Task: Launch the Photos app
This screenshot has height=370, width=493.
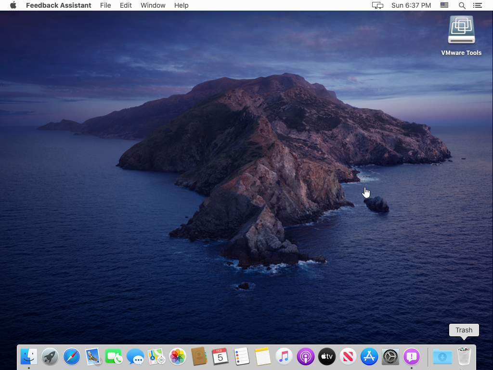Action: click(178, 357)
